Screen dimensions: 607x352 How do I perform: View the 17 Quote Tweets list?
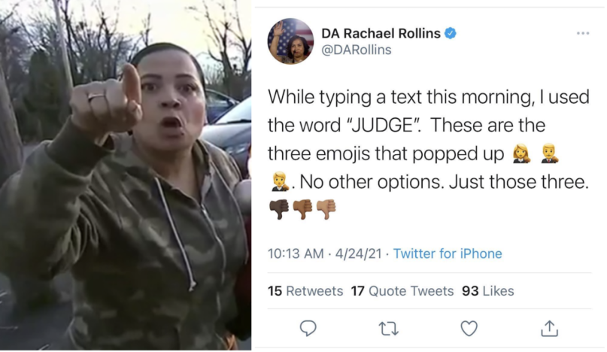click(402, 291)
